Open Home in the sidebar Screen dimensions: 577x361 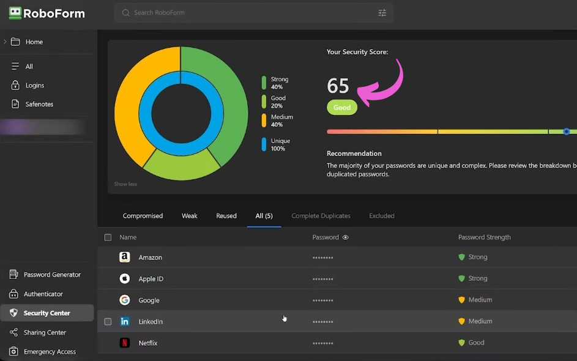pyautogui.click(x=34, y=42)
